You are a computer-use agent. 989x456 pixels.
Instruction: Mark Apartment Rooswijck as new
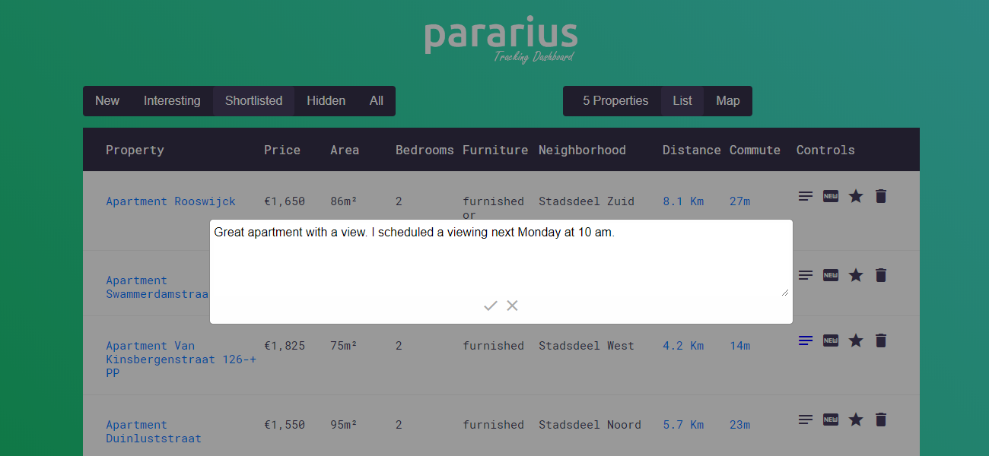pyautogui.click(x=831, y=196)
